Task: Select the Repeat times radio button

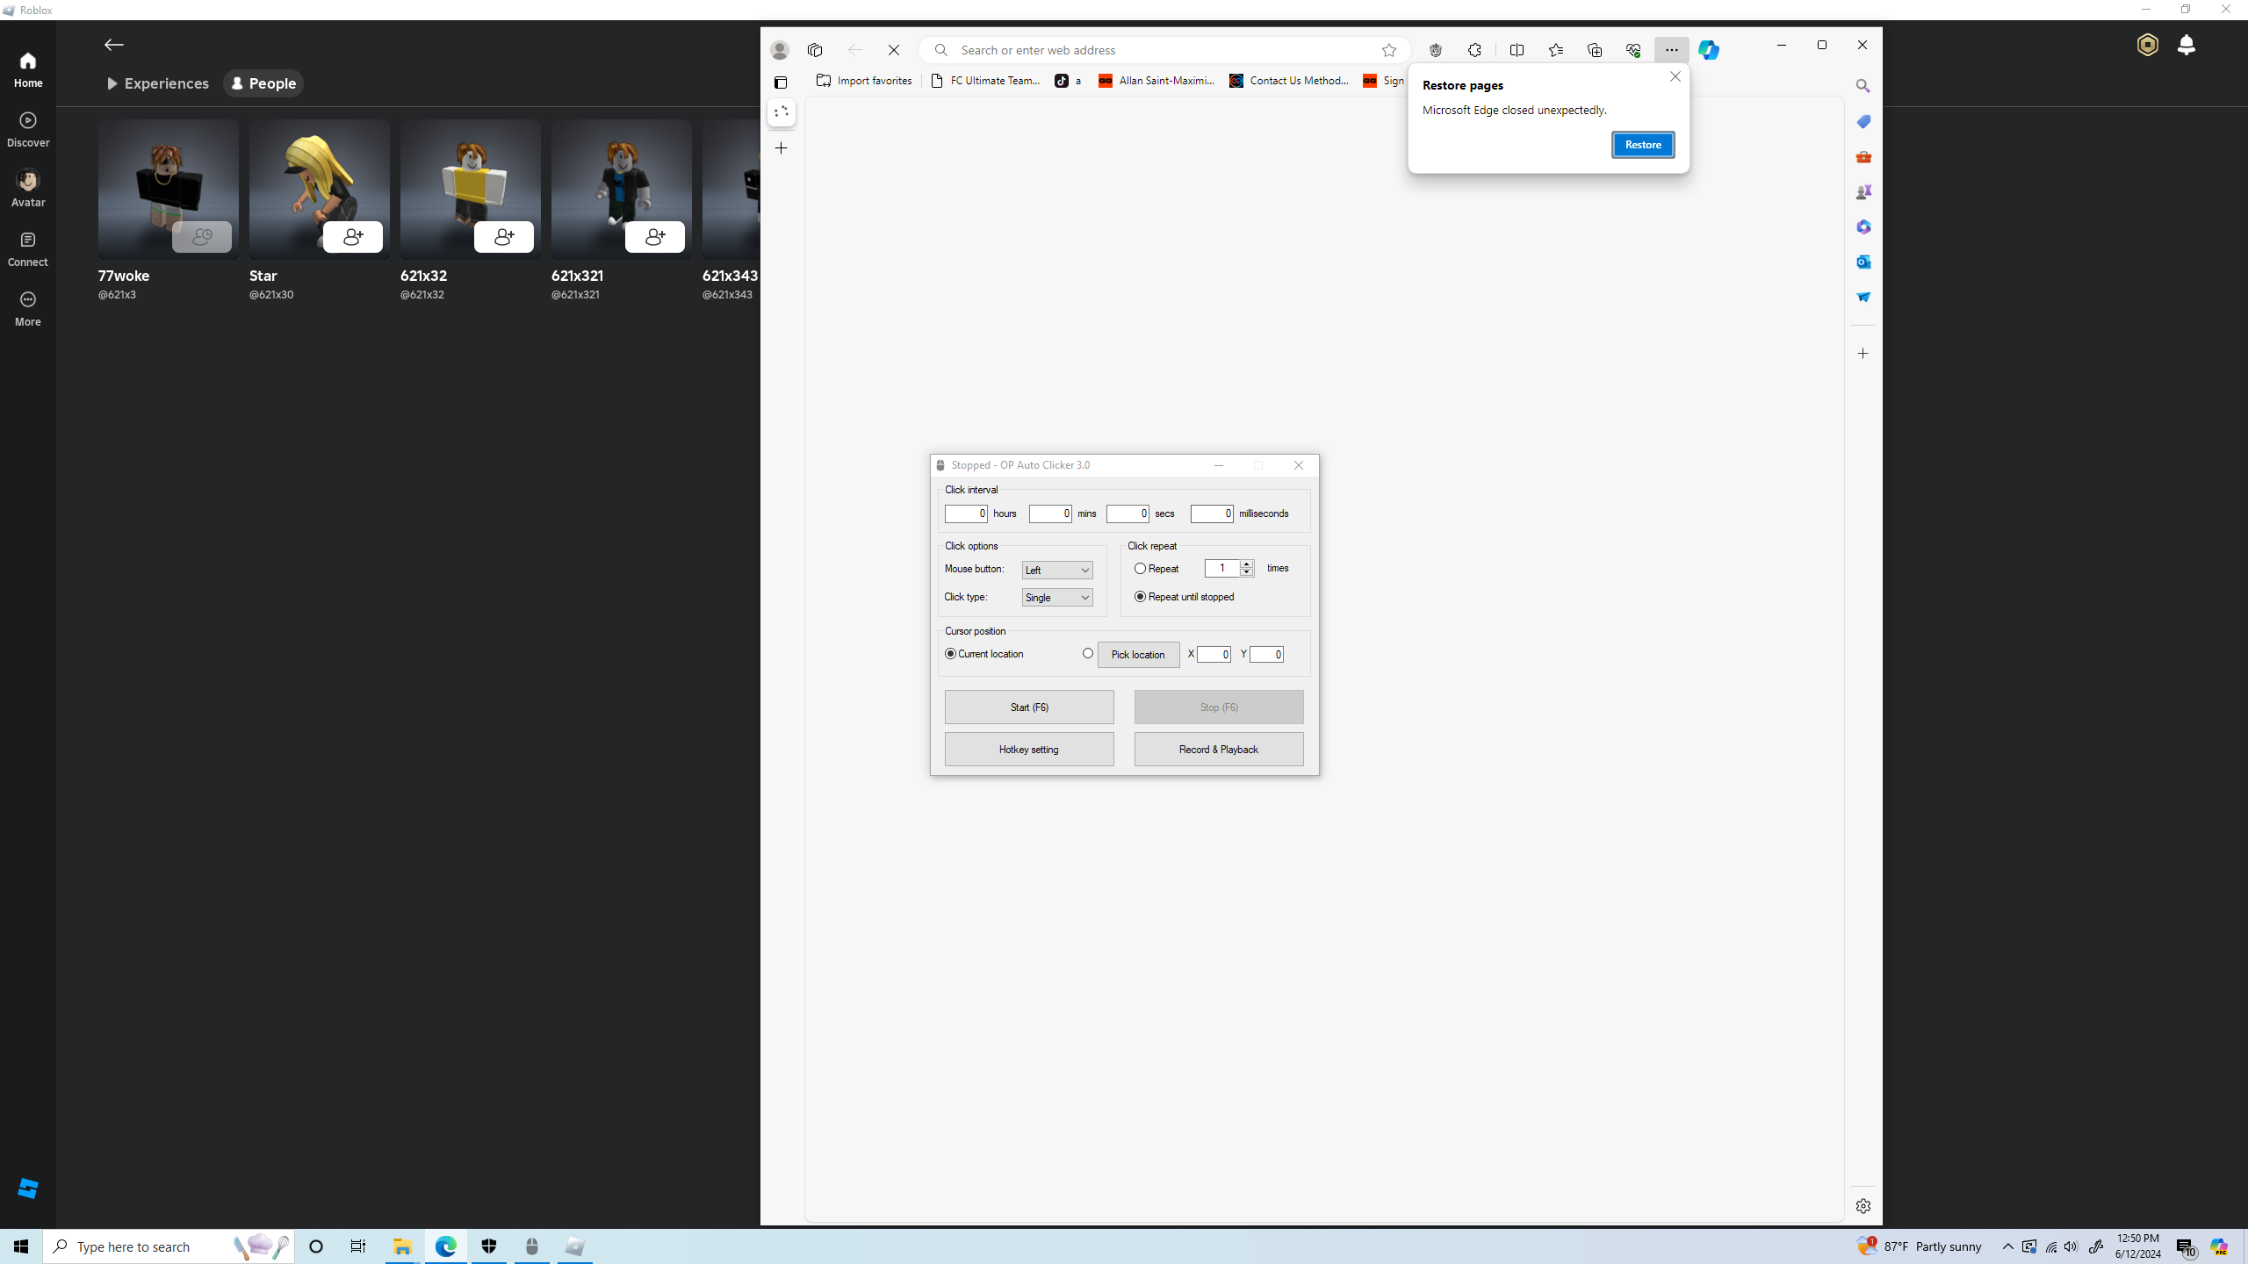Action: 1140,569
